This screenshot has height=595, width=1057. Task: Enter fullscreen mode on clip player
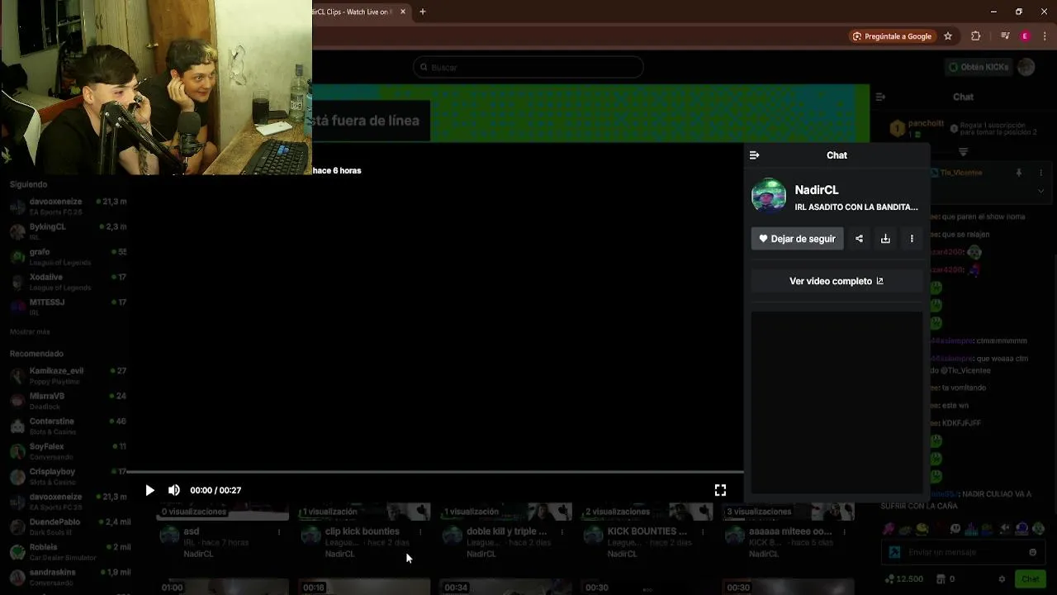[x=720, y=490]
